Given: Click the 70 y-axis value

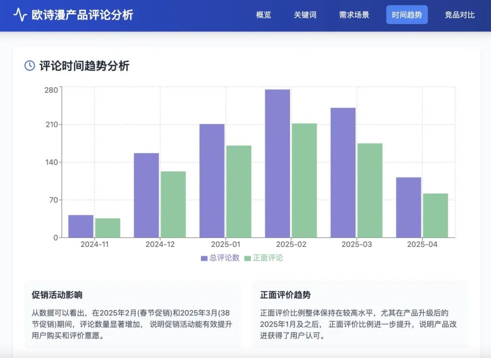Looking at the screenshot, I should (x=54, y=200).
